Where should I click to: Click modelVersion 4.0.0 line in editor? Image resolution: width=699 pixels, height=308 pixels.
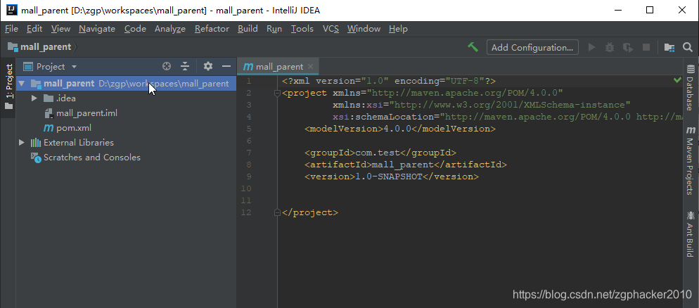tap(400, 129)
